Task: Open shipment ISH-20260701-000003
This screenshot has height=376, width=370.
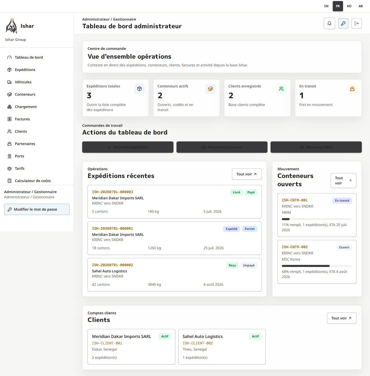Action: tap(174, 202)
